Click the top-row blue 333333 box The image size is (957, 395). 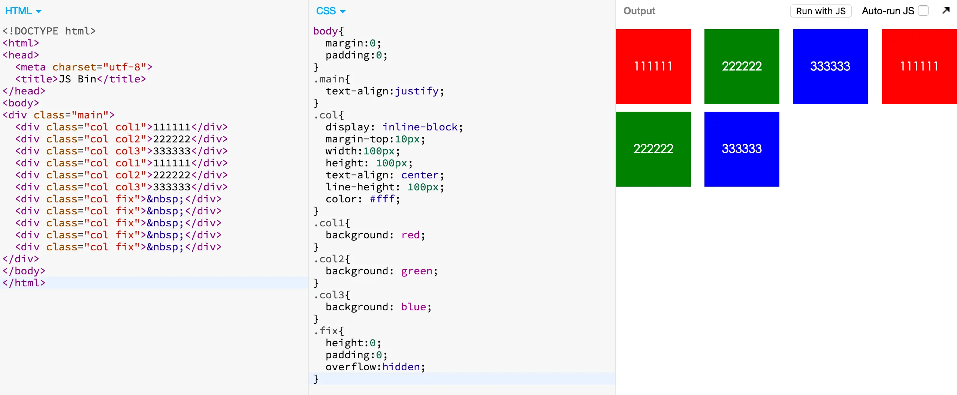[x=830, y=66]
